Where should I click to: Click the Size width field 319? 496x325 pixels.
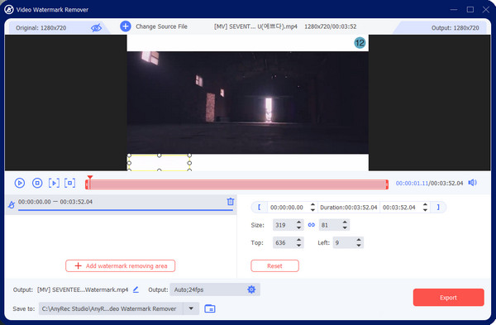(x=284, y=225)
